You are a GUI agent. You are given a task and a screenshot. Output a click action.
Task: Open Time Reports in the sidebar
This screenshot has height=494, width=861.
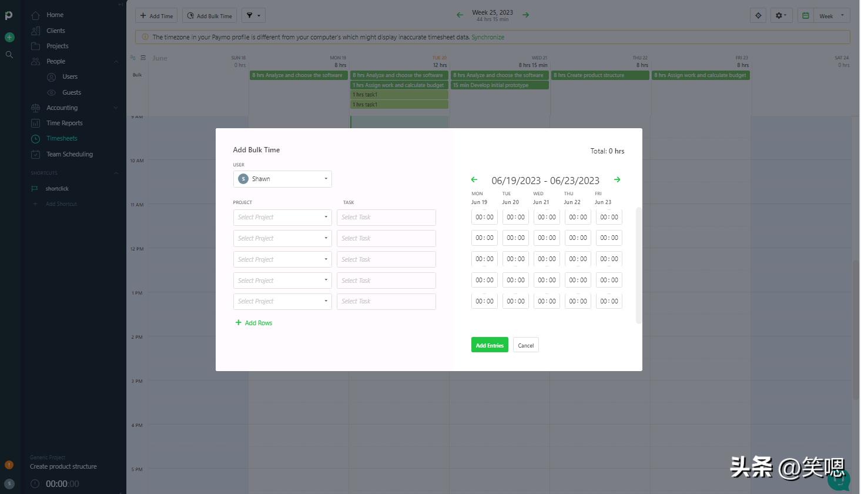click(65, 123)
